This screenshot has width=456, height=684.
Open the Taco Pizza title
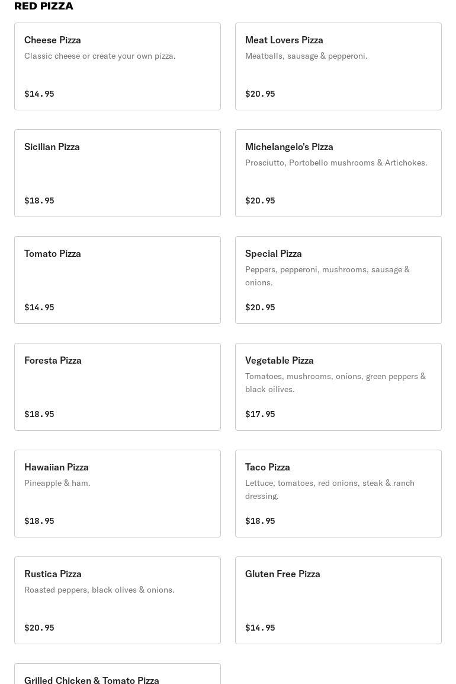[x=268, y=467]
